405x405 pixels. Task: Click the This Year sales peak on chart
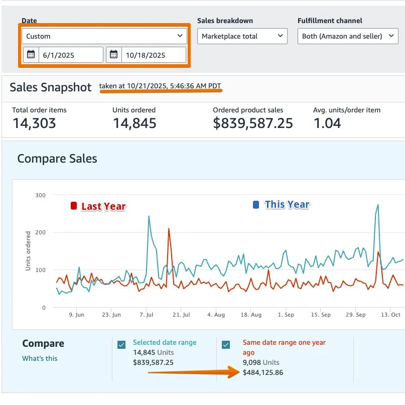pyautogui.click(x=377, y=205)
